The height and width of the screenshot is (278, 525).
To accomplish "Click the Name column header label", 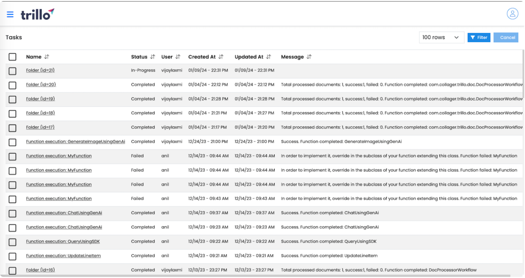I will (x=34, y=57).
